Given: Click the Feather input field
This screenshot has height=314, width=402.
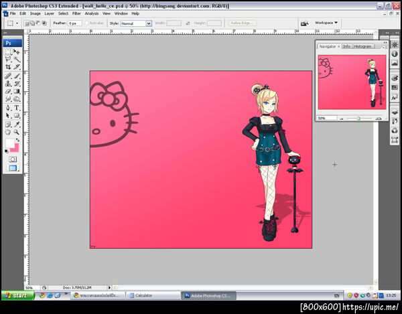Looking at the screenshot, I should tap(75, 23).
